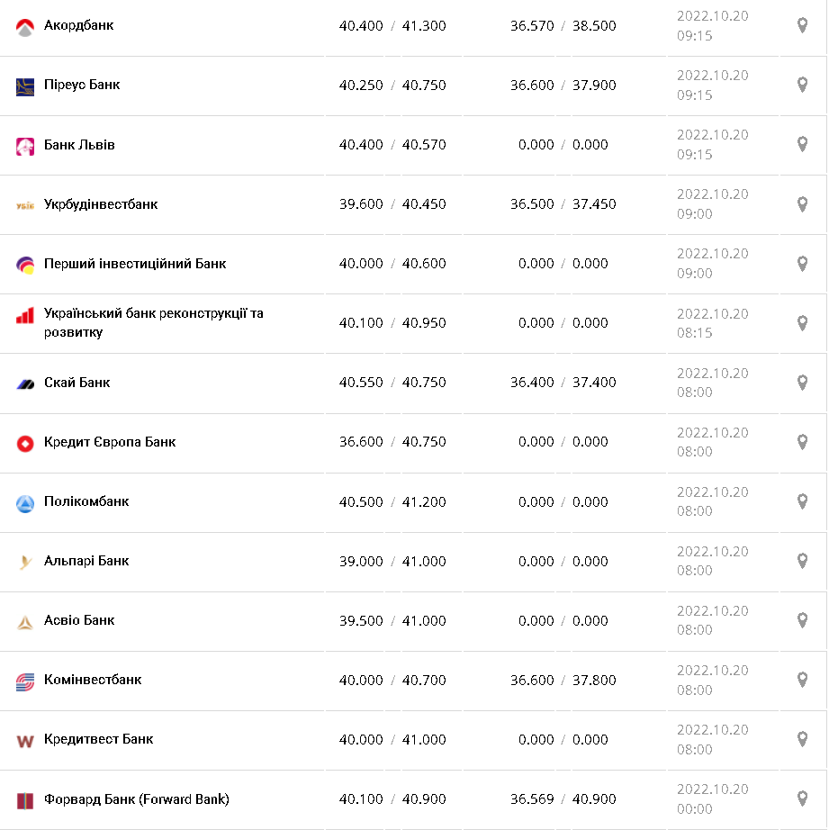Open map pin for Акордбанк
The height and width of the screenshot is (830, 829).
(x=802, y=25)
